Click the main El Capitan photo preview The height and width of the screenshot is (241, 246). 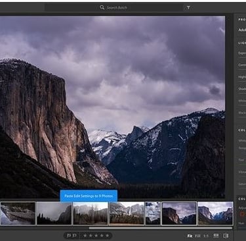(x=112, y=107)
